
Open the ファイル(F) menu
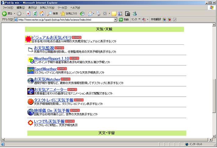pyautogui.click(x=8, y=7)
